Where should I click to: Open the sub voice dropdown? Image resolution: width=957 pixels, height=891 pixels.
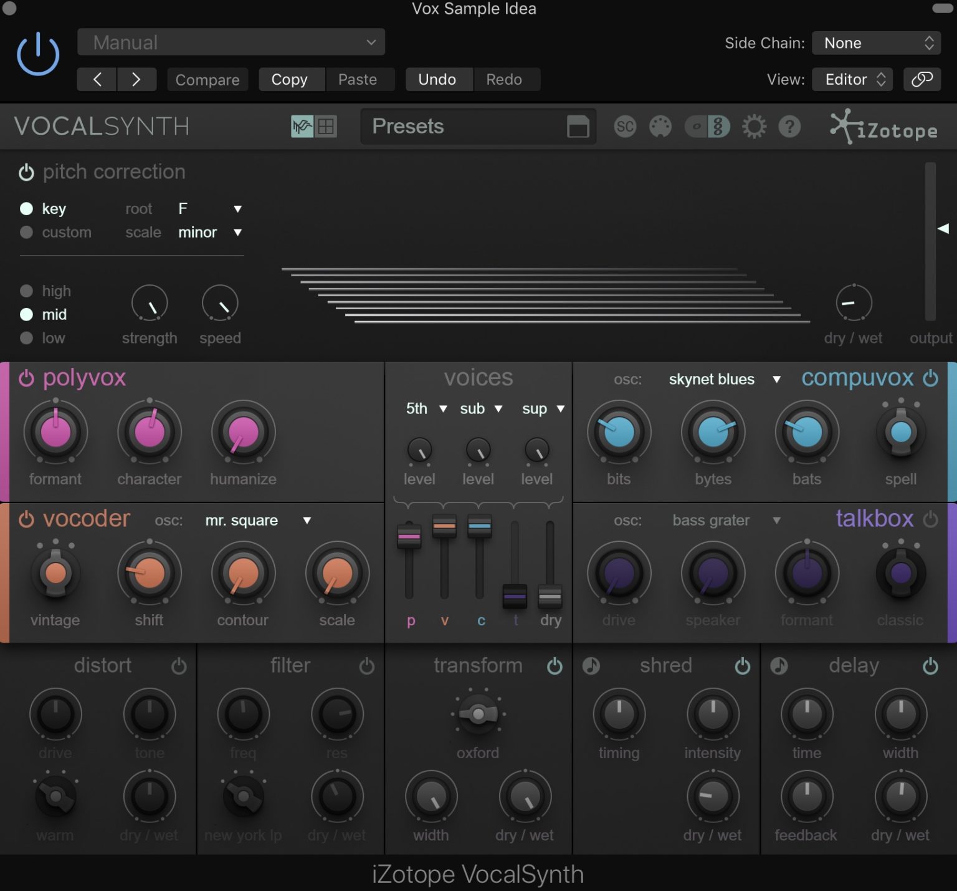click(x=481, y=408)
